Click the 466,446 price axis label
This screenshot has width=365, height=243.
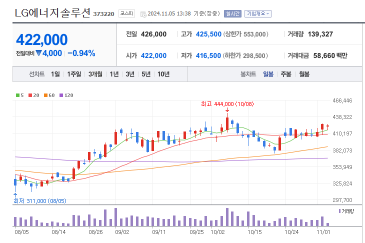[x=342, y=100]
